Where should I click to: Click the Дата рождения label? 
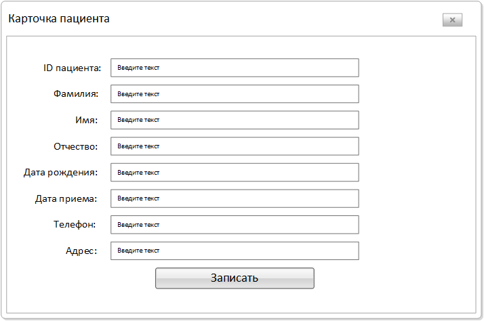tap(60, 173)
